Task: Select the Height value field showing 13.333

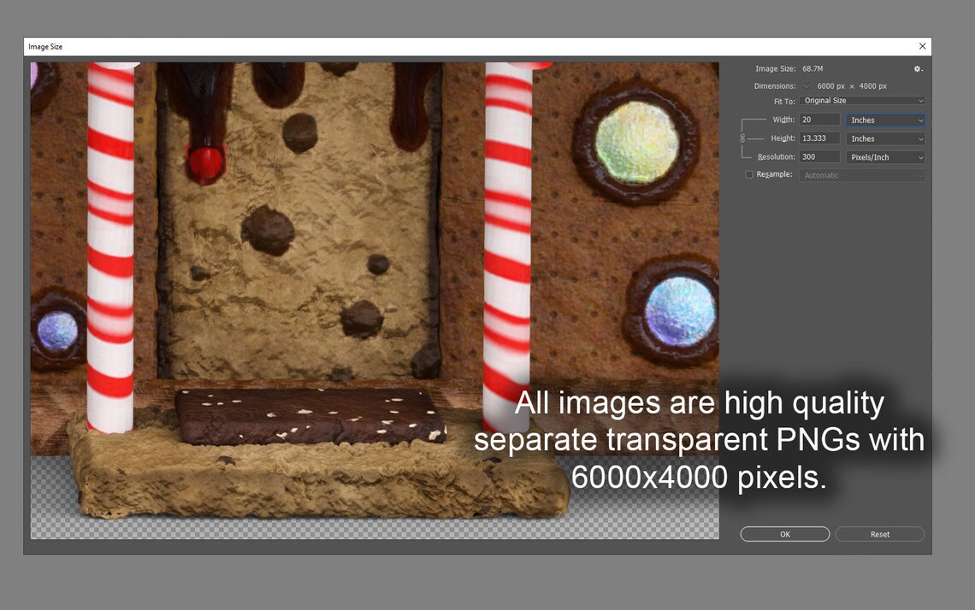Action: coord(818,138)
